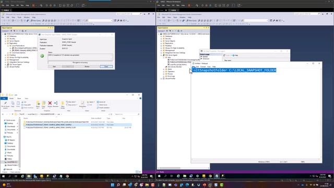Expand Alerts node in right Object Explorer
This screenshot has height=188, width=334.
[164, 69]
